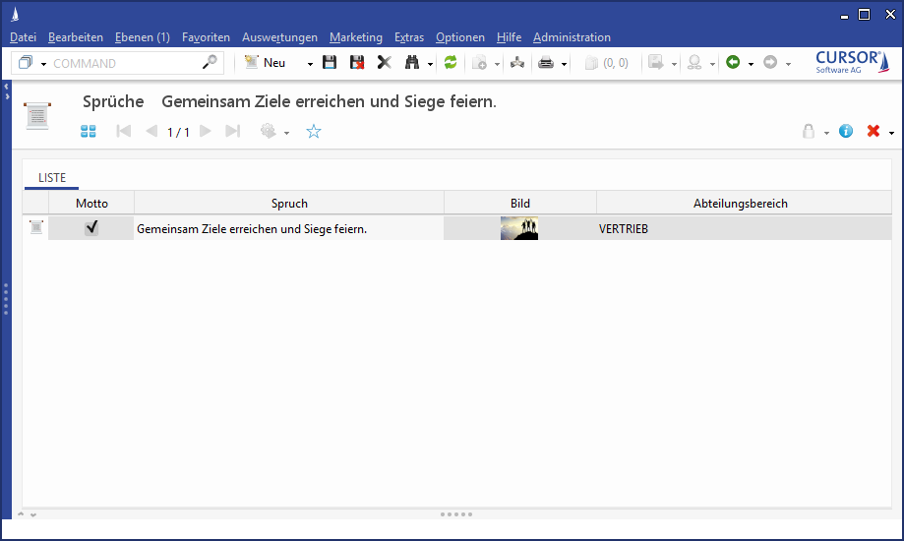Screen dimensions: 904x541
Task: Click the blue info icon
Action: (x=846, y=131)
